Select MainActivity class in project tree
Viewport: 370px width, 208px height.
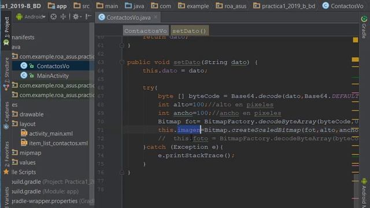53,76
